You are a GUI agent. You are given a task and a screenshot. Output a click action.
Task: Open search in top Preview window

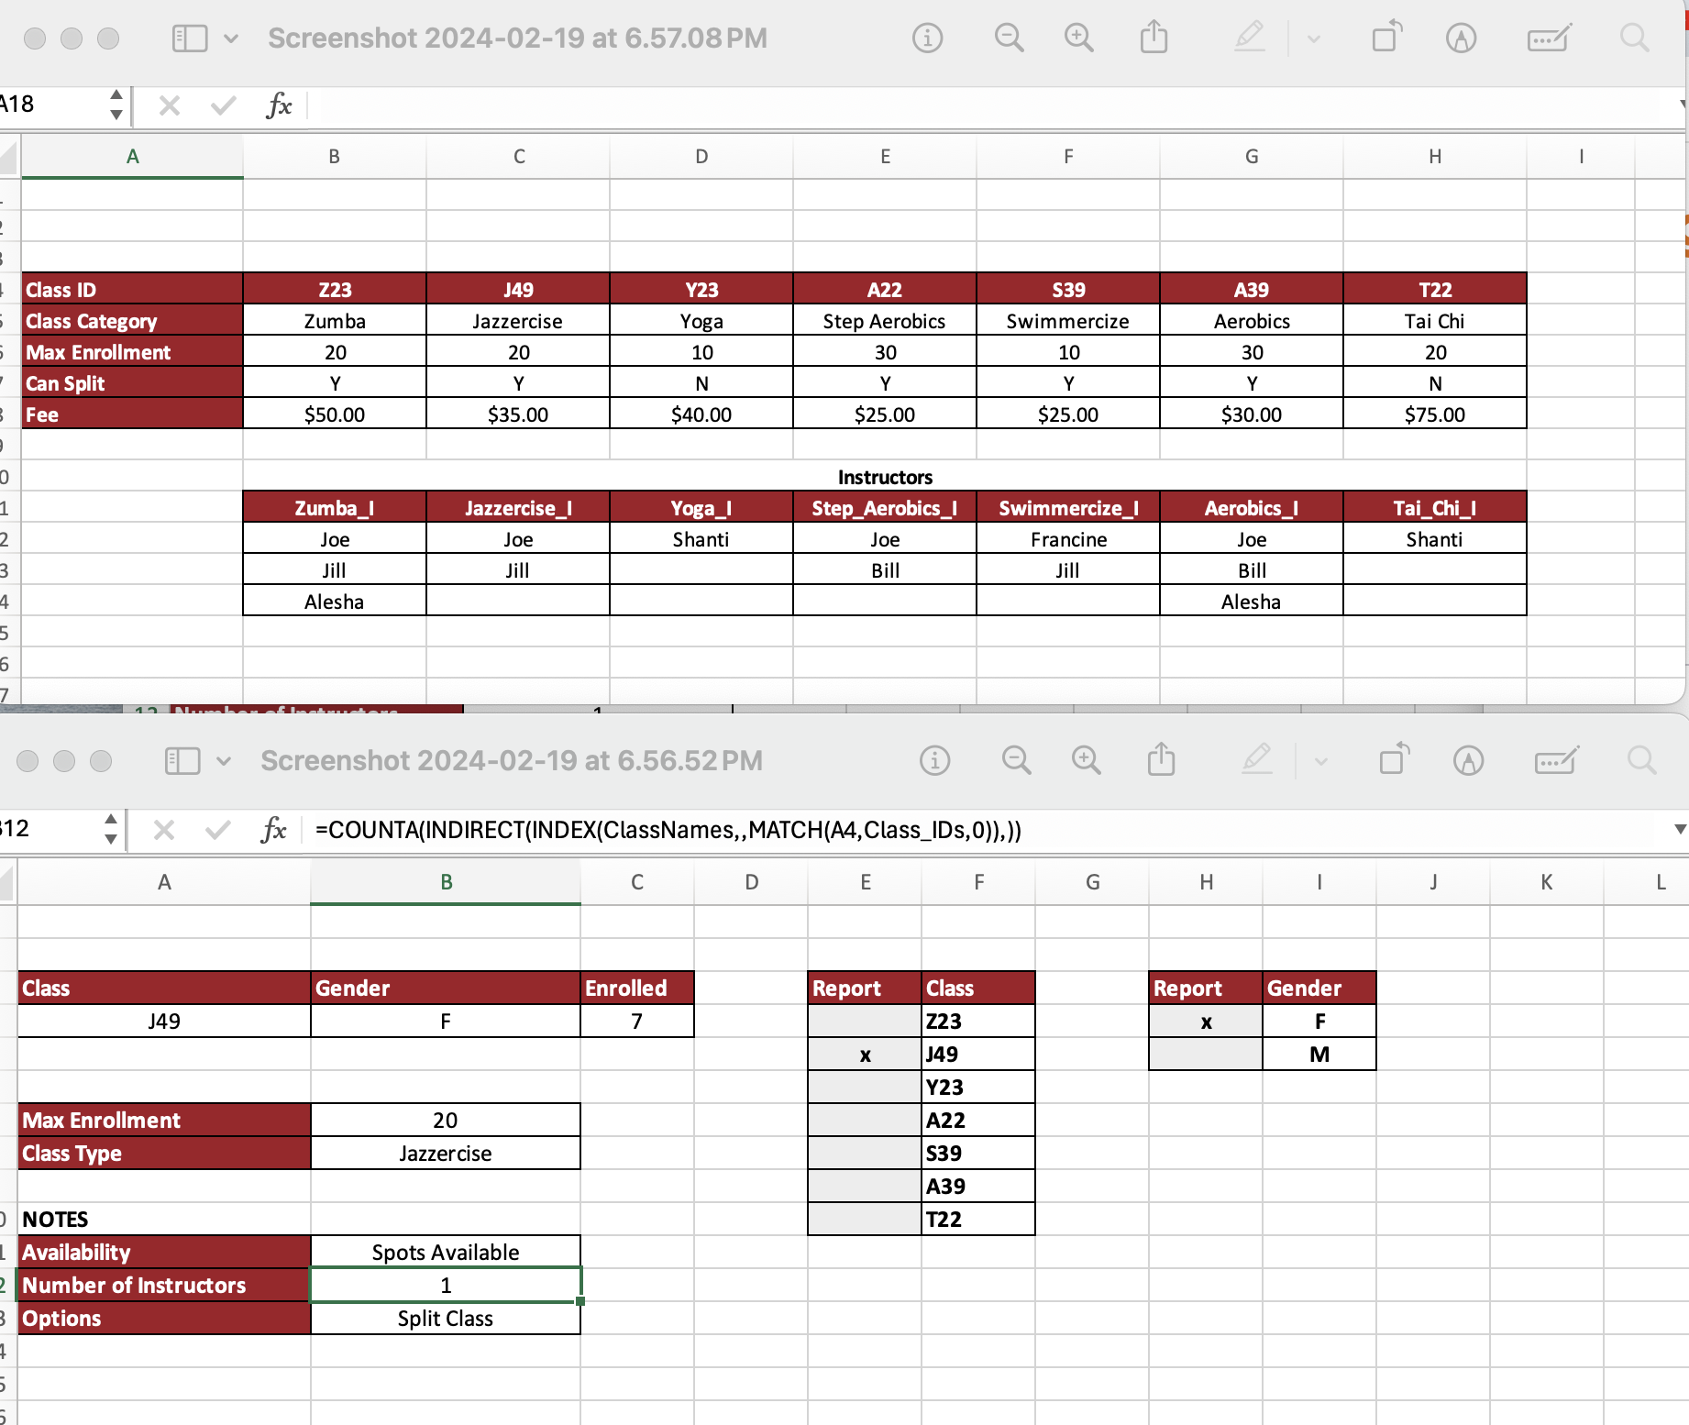tap(1634, 39)
